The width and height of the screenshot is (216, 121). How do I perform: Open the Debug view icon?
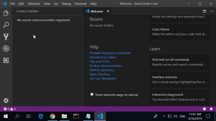pos(6,48)
